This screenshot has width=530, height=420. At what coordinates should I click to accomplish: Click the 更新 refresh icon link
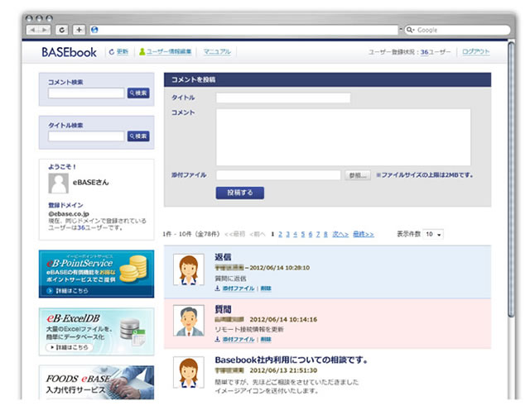coord(118,51)
